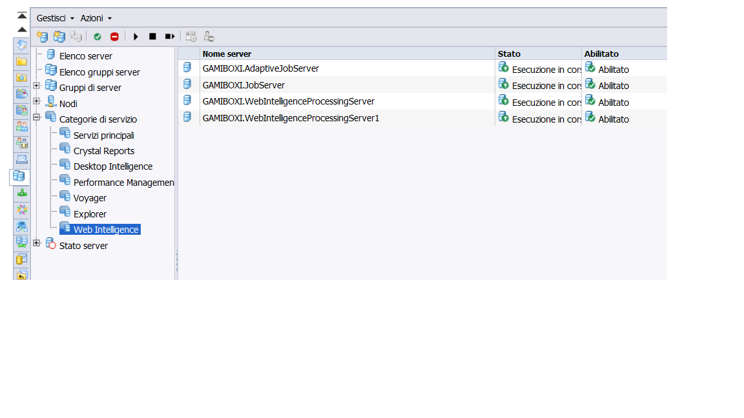
Task: Open the access levels sidebar icon
Action: click(x=22, y=143)
